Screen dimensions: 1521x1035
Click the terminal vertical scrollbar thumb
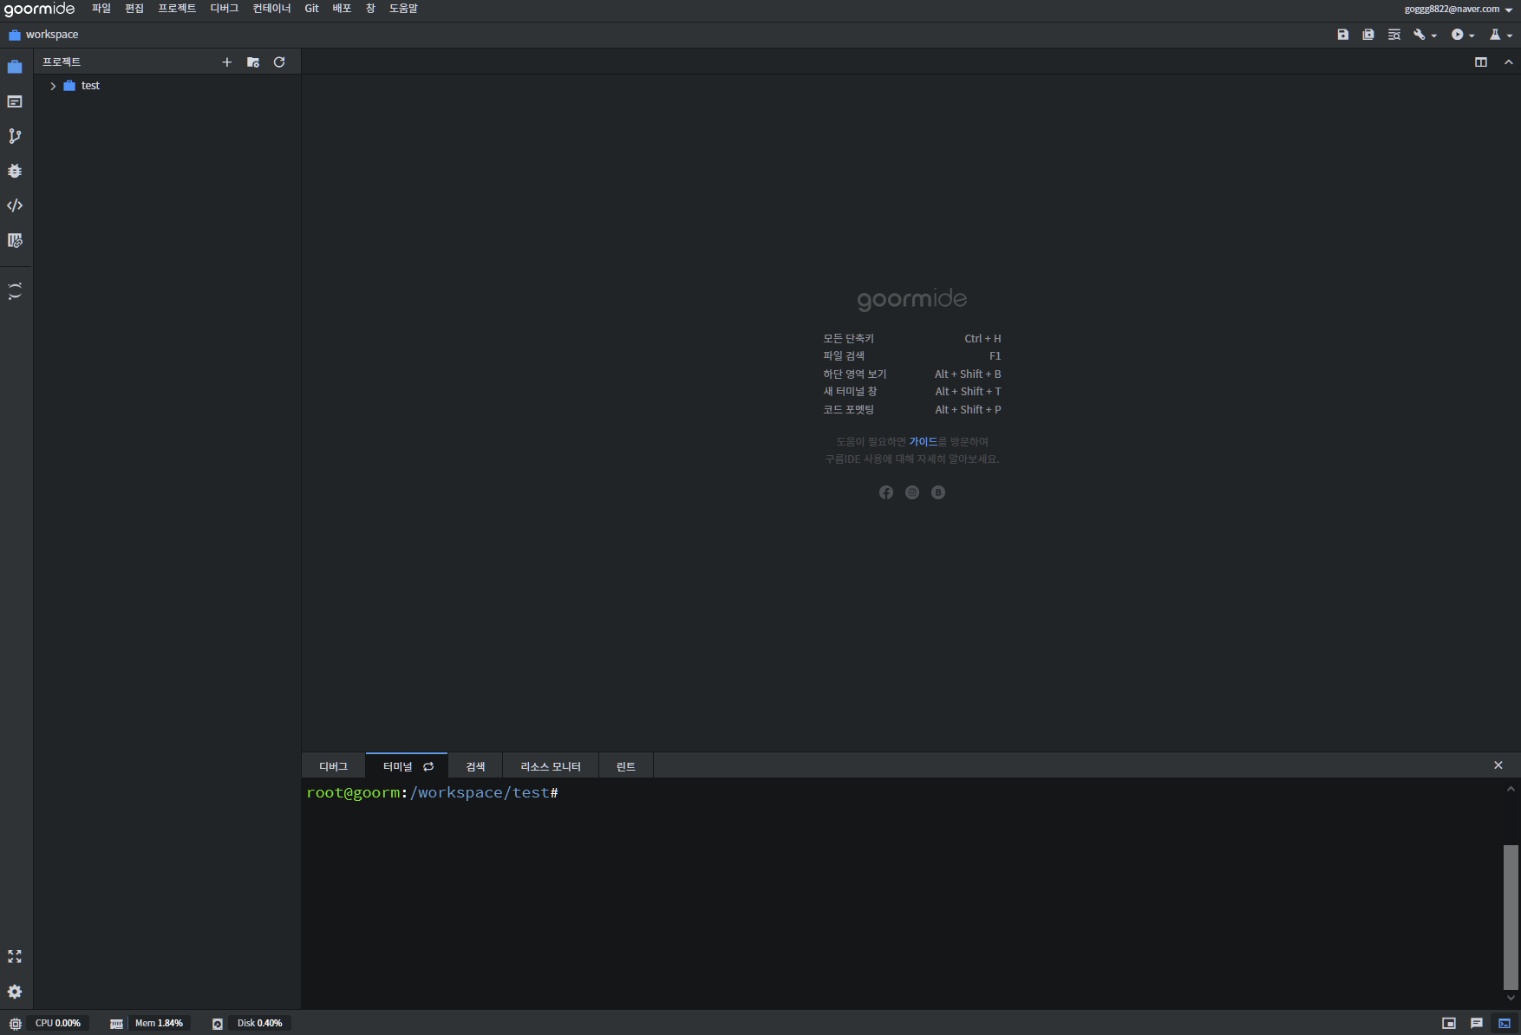pos(1511,917)
